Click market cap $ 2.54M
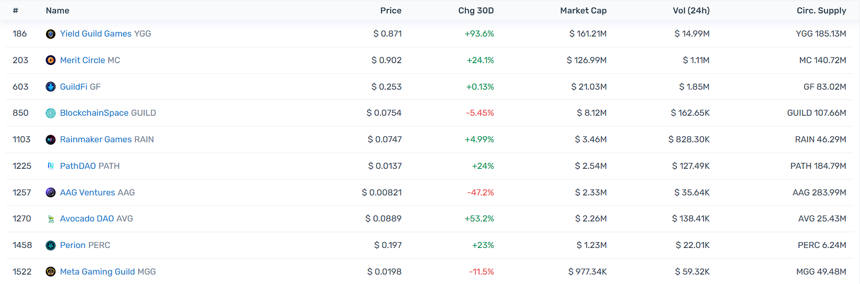Screen dimensions: 860x284 tap(591, 166)
